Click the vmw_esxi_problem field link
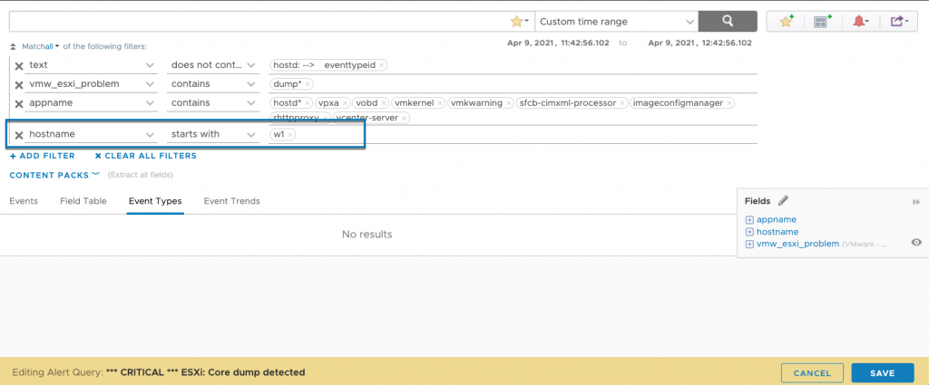 (798, 243)
